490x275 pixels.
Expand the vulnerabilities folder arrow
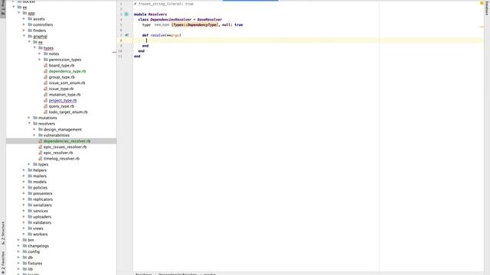[x=34, y=135]
